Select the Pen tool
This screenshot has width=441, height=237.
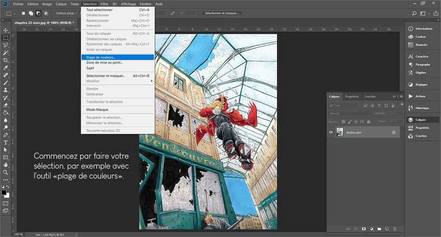point(6,135)
